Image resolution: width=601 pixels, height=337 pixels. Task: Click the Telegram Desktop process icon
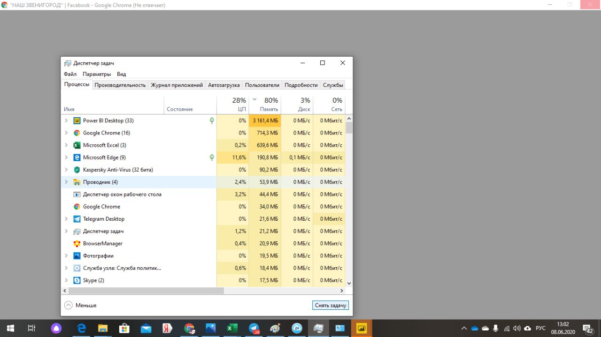[77, 219]
